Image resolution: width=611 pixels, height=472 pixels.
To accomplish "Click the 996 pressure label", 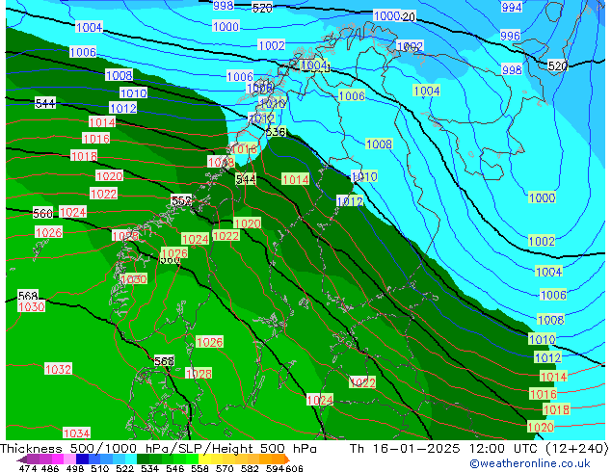I will (x=510, y=36).
